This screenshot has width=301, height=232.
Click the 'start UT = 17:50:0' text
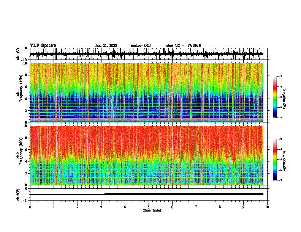pos(184,45)
